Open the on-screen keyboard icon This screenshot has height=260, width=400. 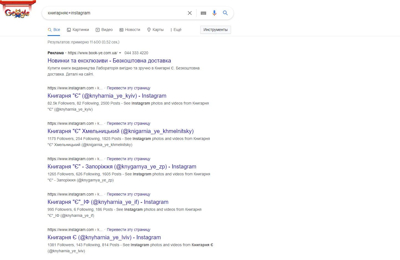[x=203, y=13]
